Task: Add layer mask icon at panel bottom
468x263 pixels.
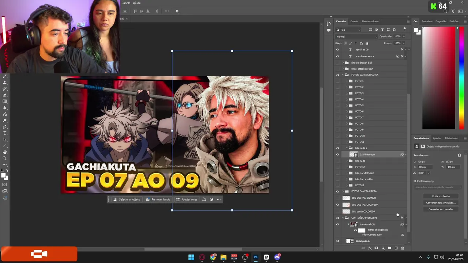Action: tap(376, 248)
